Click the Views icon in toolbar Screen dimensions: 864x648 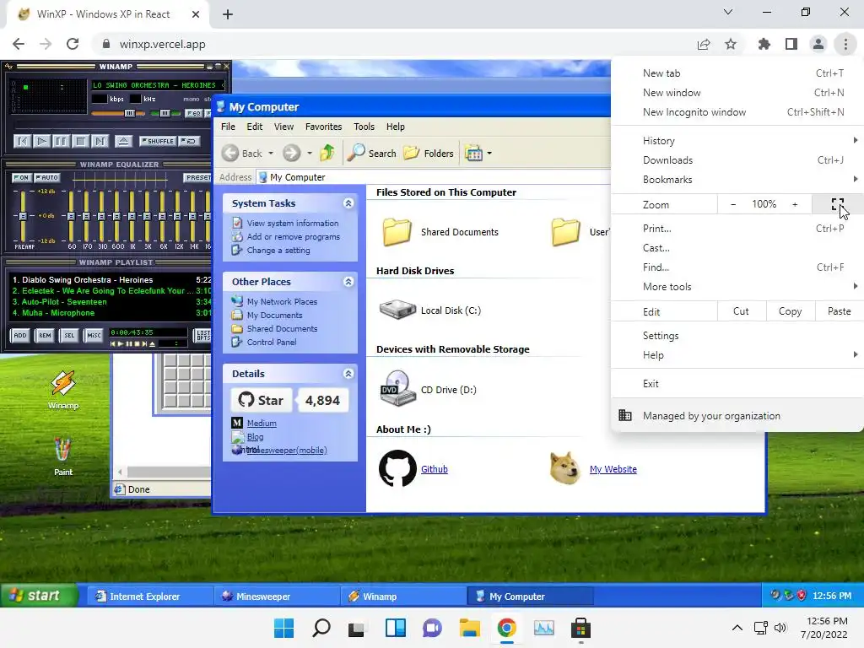click(x=474, y=154)
